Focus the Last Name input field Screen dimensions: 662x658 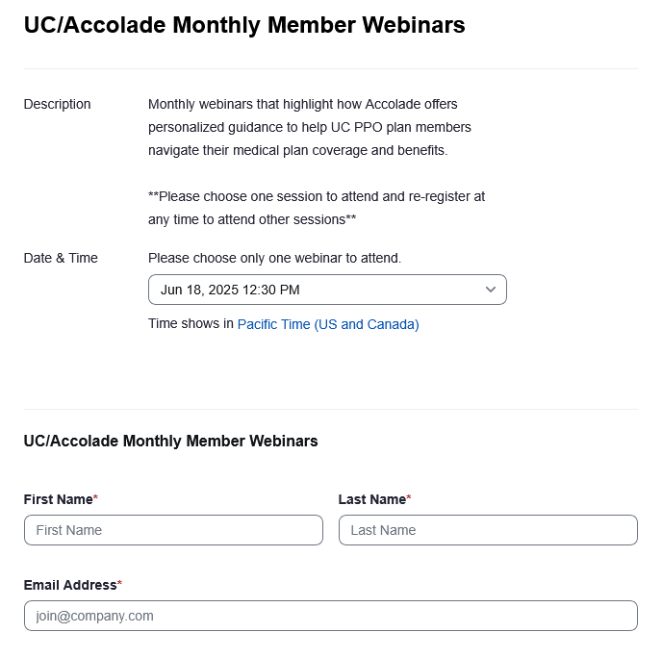[x=488, y=530]
